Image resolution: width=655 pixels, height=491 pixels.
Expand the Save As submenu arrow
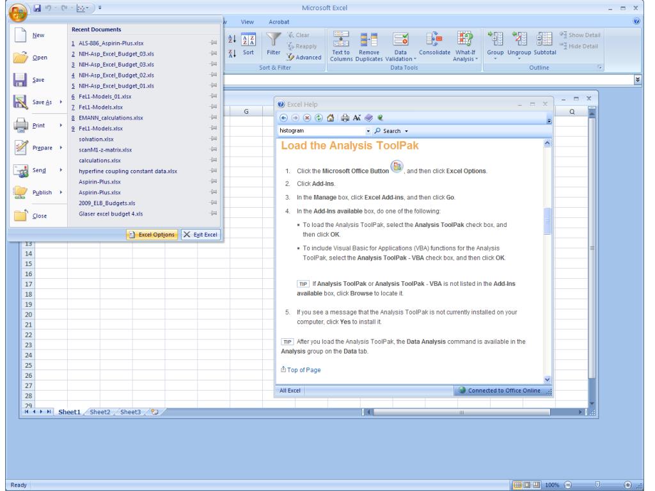pyautogui.click(x=61, y=102)
